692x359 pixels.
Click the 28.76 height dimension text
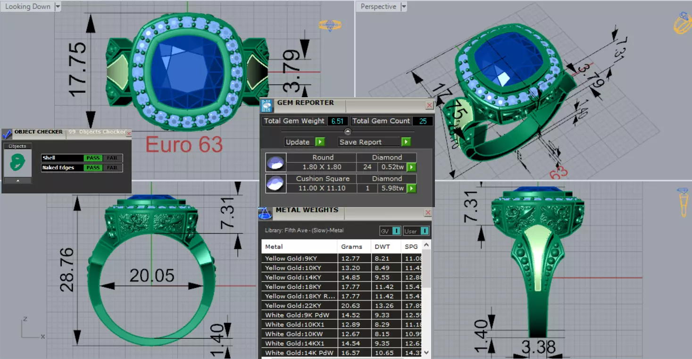click(67, 269)
